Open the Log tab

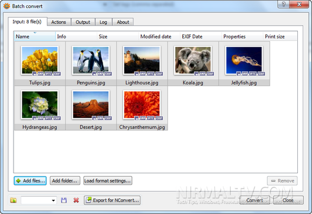coord(103,22)
